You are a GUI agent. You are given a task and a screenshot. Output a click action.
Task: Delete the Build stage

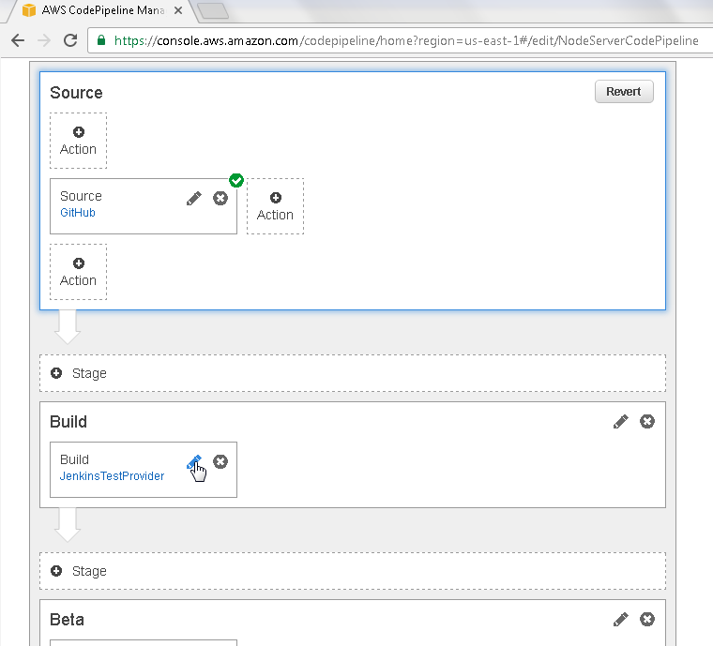647,422
